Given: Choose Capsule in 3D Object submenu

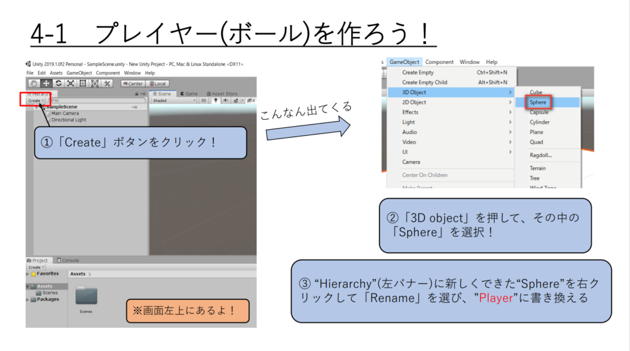Looking at the screenshot, I should point(548,112).
